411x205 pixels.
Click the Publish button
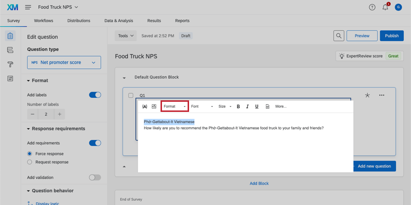click(x=392, y=36)
